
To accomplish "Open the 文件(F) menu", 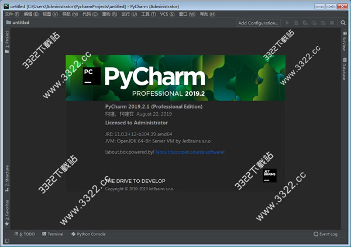I will click(12, 14).
